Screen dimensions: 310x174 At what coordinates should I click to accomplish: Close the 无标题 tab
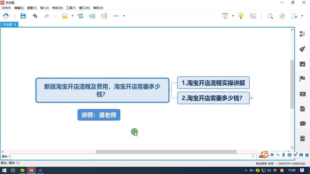point(15,24)
